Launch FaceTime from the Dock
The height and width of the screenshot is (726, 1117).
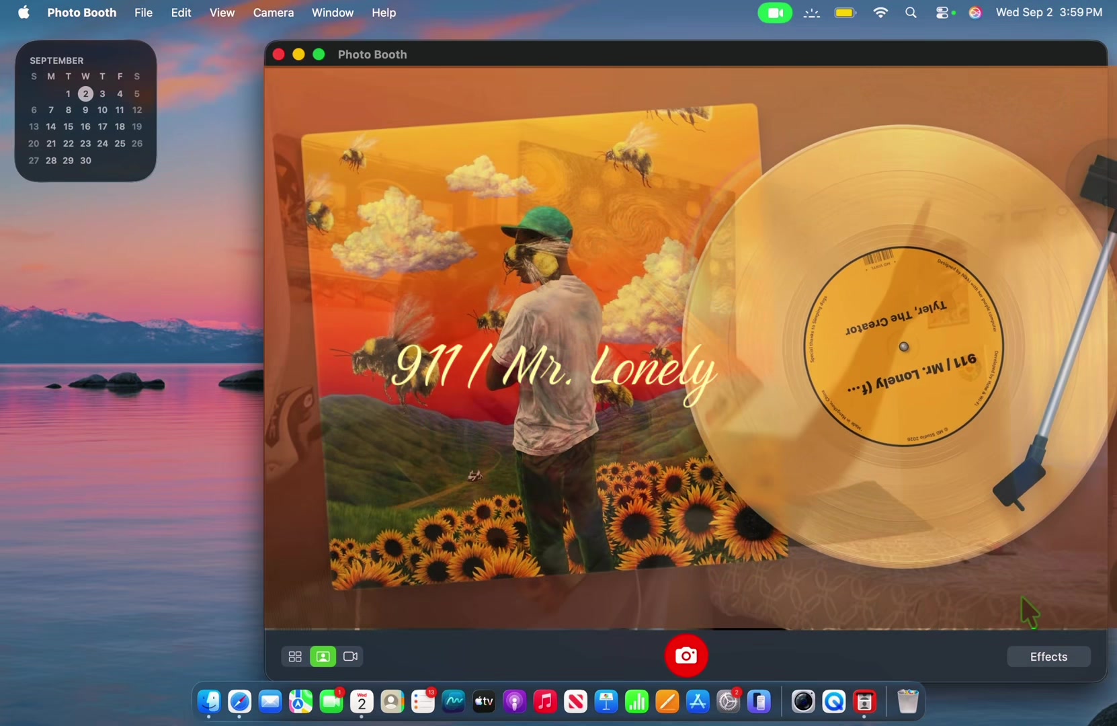(331, 702)
